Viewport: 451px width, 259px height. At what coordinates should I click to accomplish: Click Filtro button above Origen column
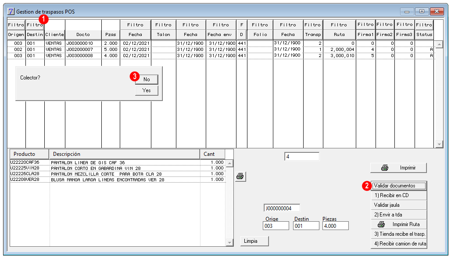(x=16, y=25)
